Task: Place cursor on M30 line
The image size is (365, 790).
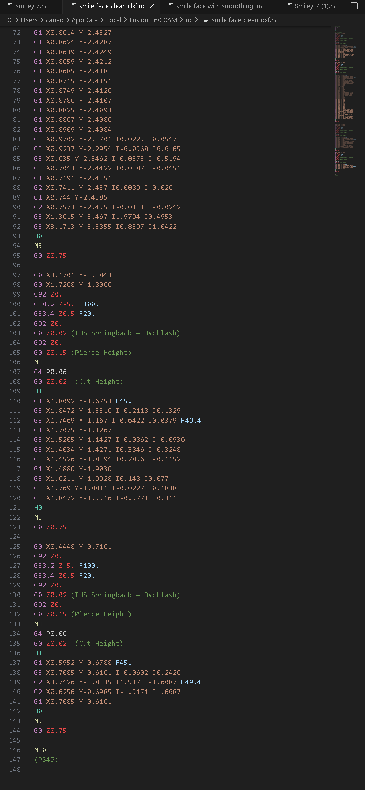Action: click(40, 750)
